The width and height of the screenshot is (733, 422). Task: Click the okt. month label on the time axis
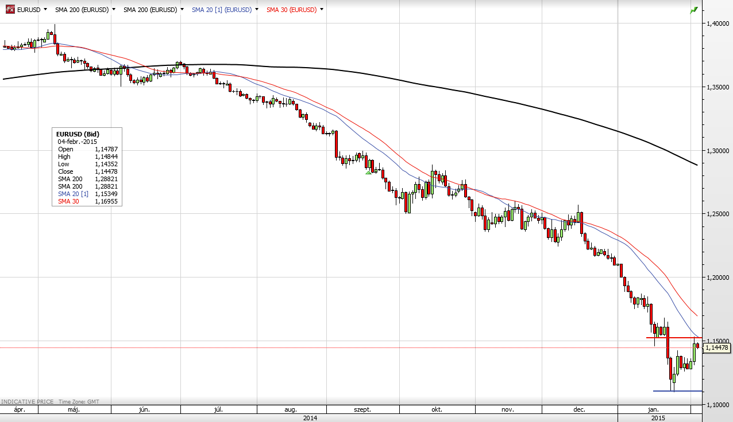tap(437, 410)
